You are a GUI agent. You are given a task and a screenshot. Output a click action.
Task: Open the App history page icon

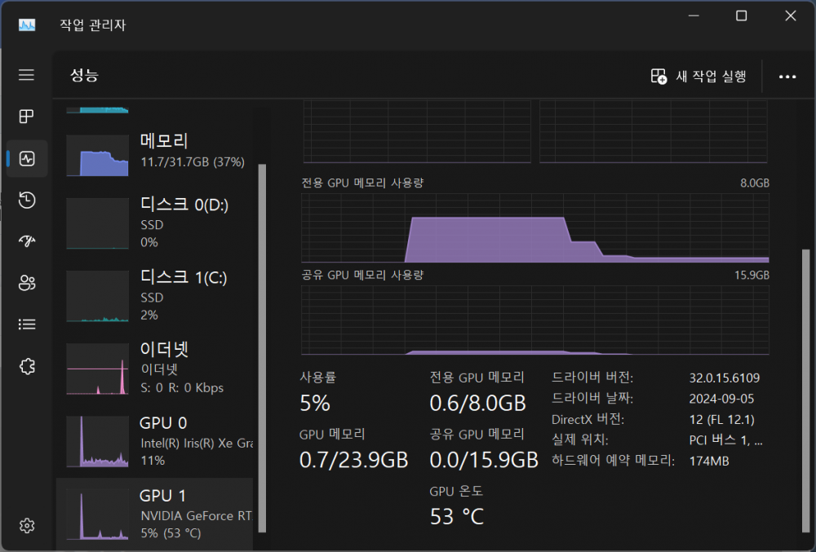coord(27,201)
